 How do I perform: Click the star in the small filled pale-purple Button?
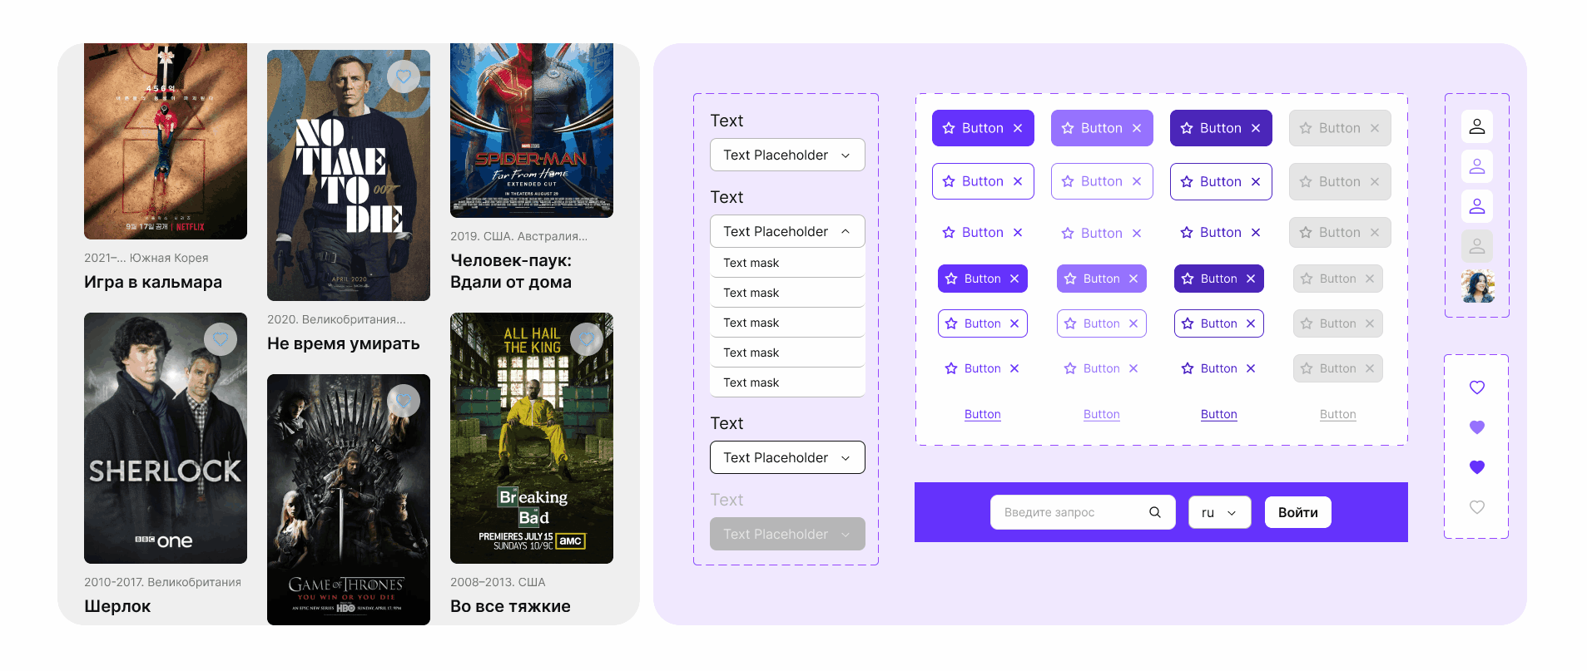point(1070,279)
